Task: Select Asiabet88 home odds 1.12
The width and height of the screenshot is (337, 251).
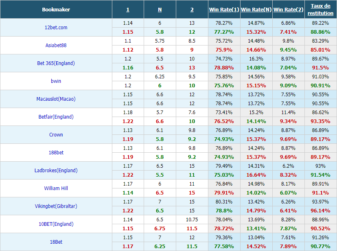Action: (128, 50)
